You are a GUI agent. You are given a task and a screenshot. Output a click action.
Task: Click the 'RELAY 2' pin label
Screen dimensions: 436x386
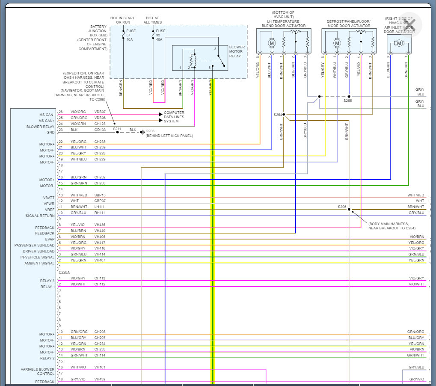[x=47, y=358]
